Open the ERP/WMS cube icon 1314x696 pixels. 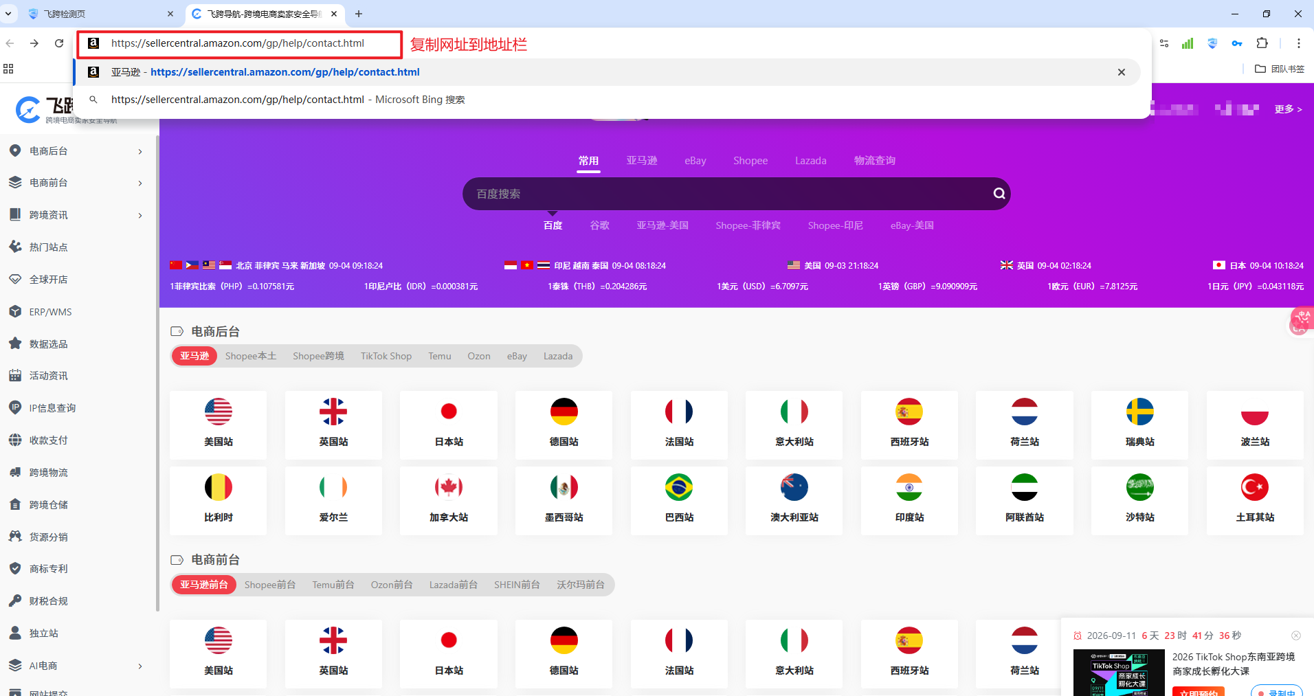[x=15, y=311]
